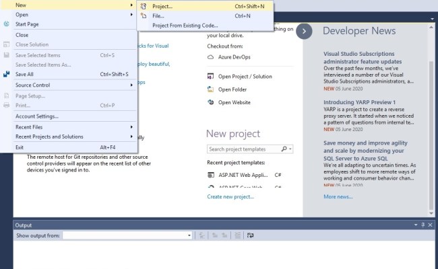Viewport: 438px width, 269px height.
Task: Collapse Developer News with the round arrow button
Action: coord(304,31)
